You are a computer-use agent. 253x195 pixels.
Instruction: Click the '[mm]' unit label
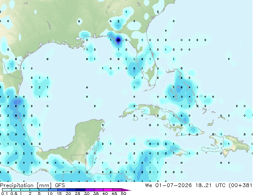click(x=44, y=185)
